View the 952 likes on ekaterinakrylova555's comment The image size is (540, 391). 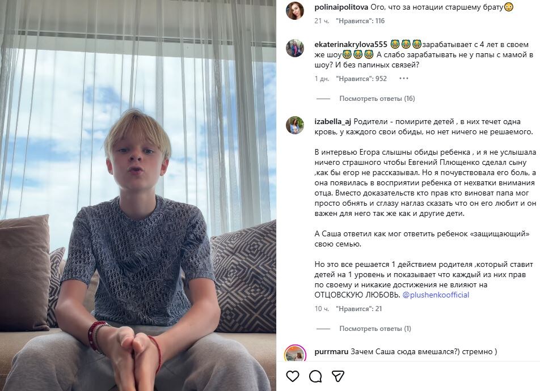coord(361,79)
